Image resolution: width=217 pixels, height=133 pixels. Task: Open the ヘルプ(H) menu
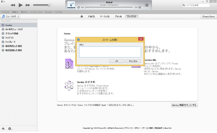pos(58,12)
